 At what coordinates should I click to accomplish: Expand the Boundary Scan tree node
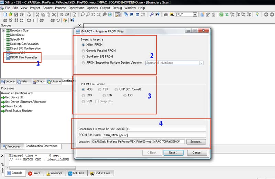tap(3, 31)
